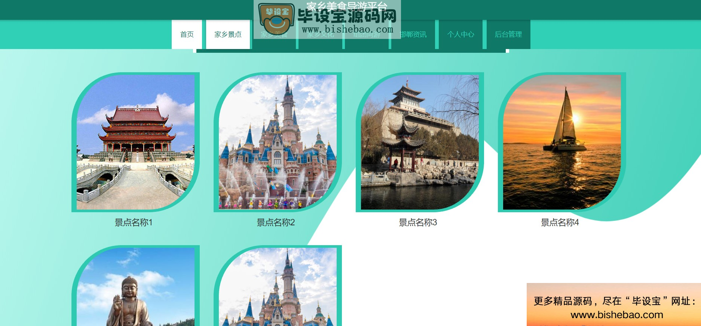Open the 家乡文化 menu item

[x=321, y=34]
